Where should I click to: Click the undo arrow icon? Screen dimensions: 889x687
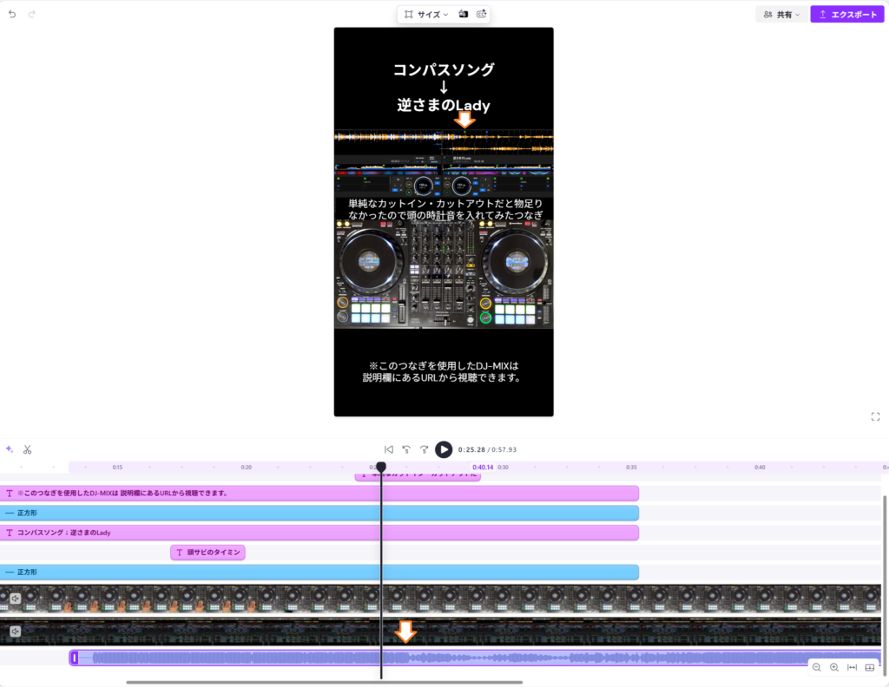(x=12, y=15)
